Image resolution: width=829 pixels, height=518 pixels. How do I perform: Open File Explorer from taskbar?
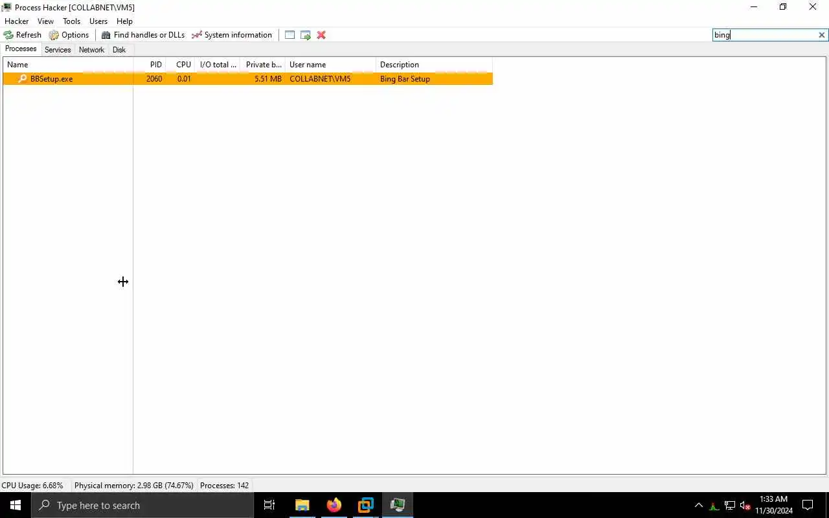(x=302, y=505)
